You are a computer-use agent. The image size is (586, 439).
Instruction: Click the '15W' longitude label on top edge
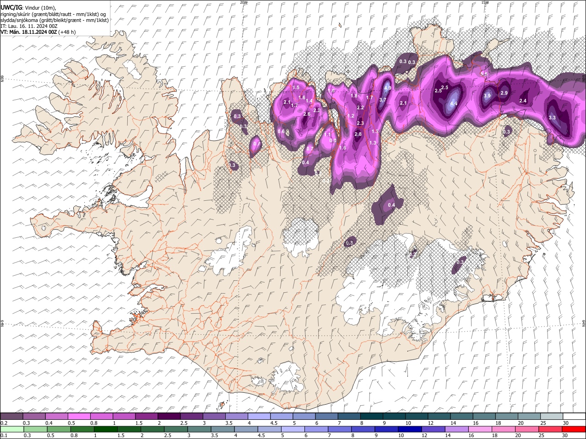485,2
